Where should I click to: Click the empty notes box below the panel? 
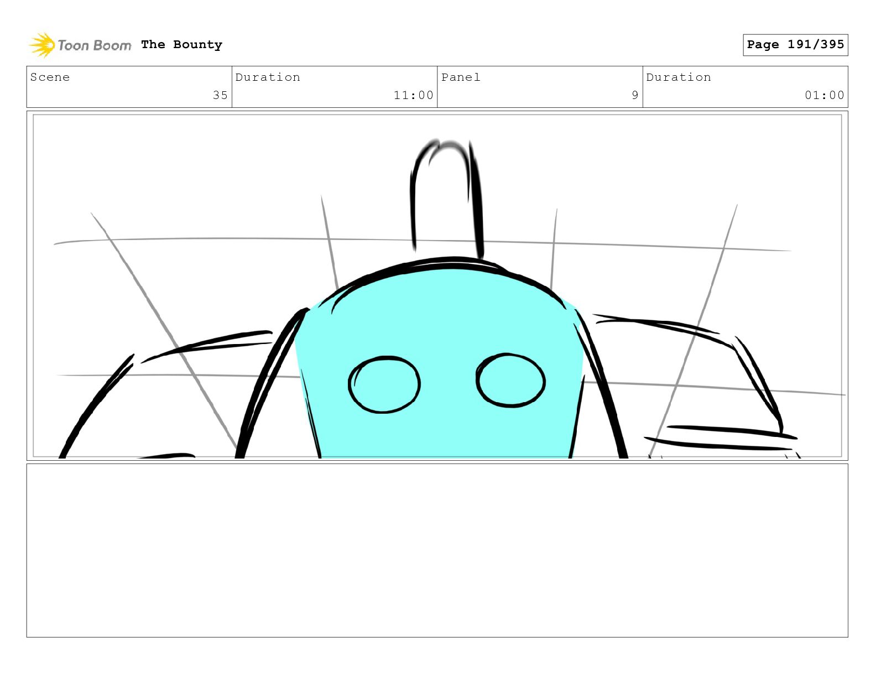tap(437, 550)
